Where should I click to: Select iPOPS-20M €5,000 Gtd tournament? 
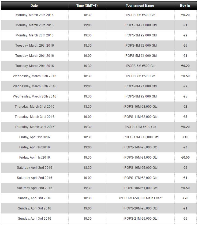(x=141, y=208)
